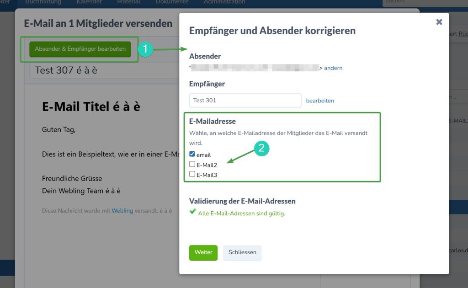Click the numbered badge 1 annotation
Viewport: 468px width, 288px height.
(x=145, y=49)
